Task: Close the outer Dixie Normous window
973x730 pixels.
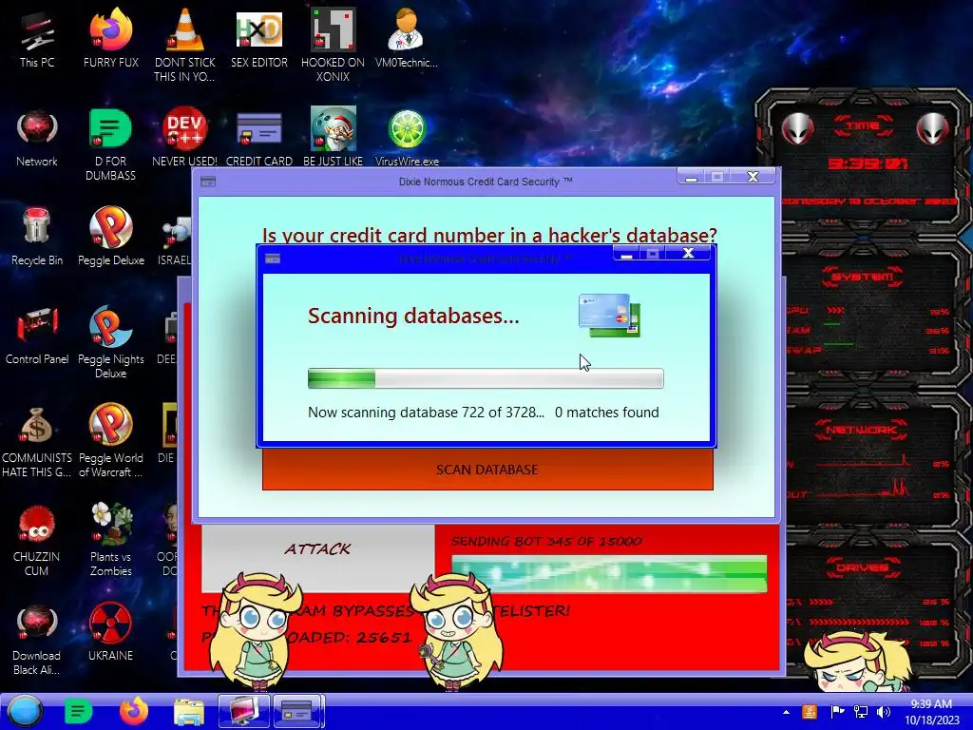Action: coord(753,177)
